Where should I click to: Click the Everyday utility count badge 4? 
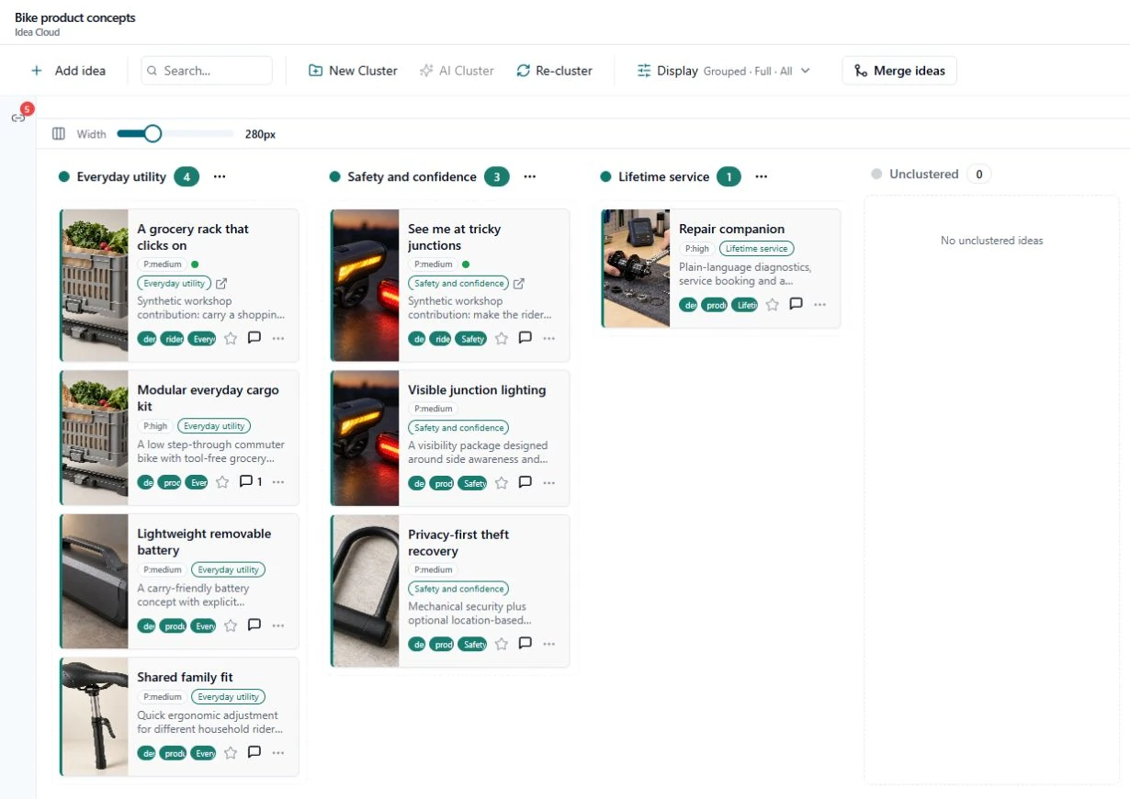[186, 176]
